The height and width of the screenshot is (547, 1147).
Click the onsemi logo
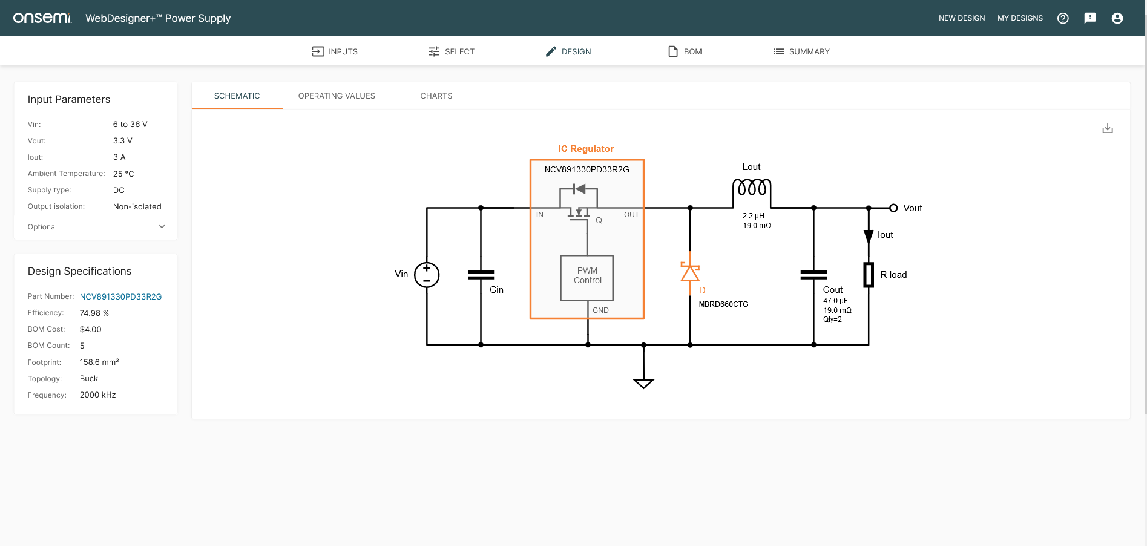coord(42,18)
